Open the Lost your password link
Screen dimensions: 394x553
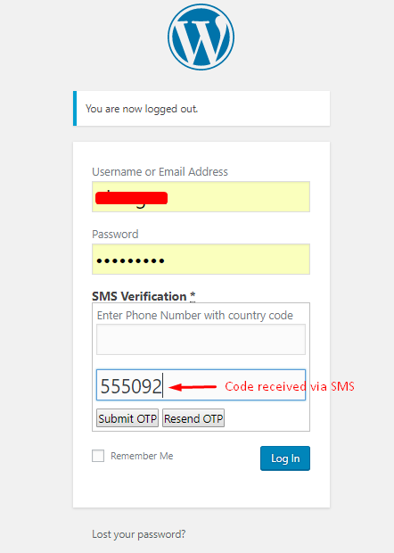(x=138, y=534)
